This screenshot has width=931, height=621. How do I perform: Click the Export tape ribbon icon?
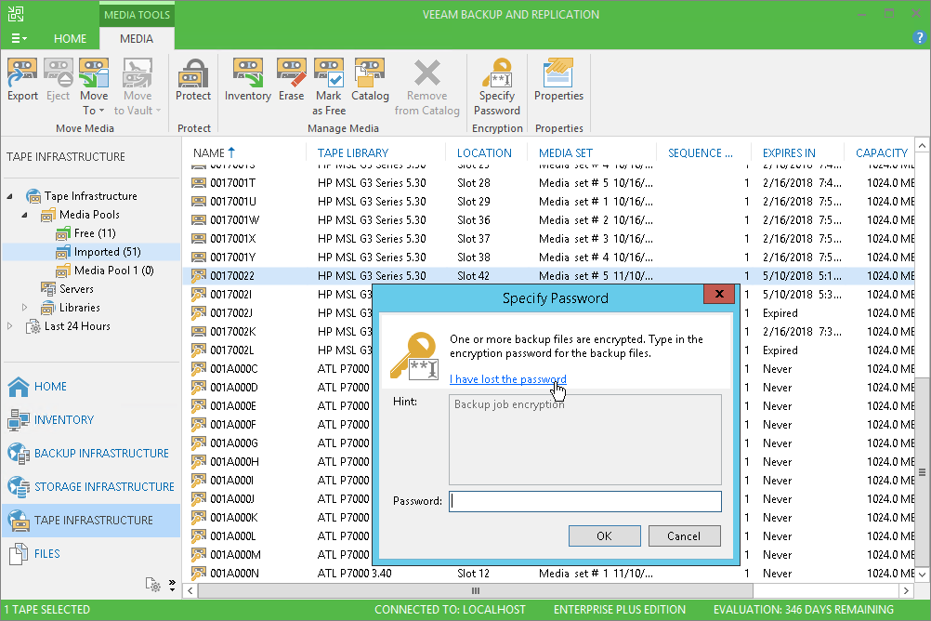tap(22, 80)
